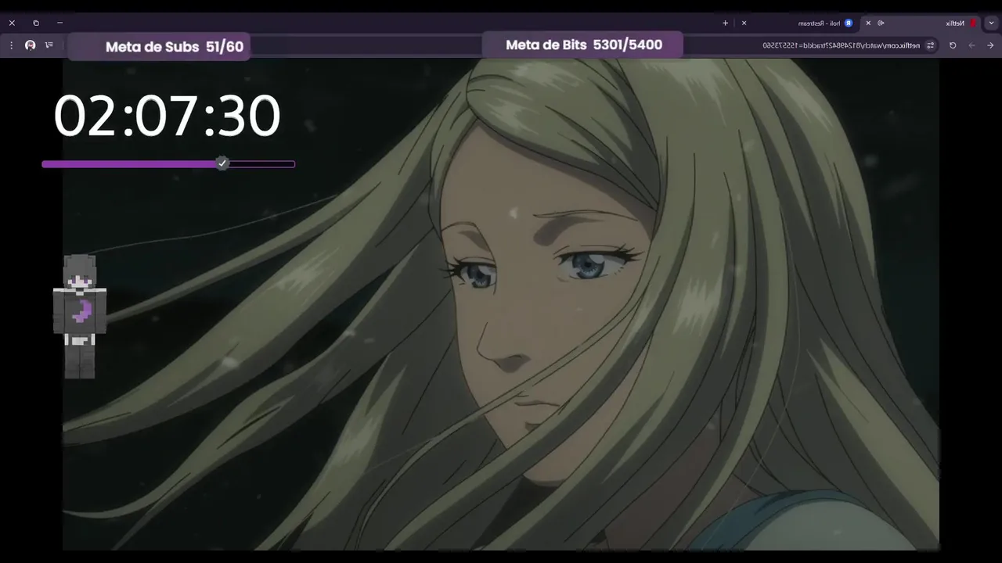Open a new tab with plus button

click(x=725, y=23)
